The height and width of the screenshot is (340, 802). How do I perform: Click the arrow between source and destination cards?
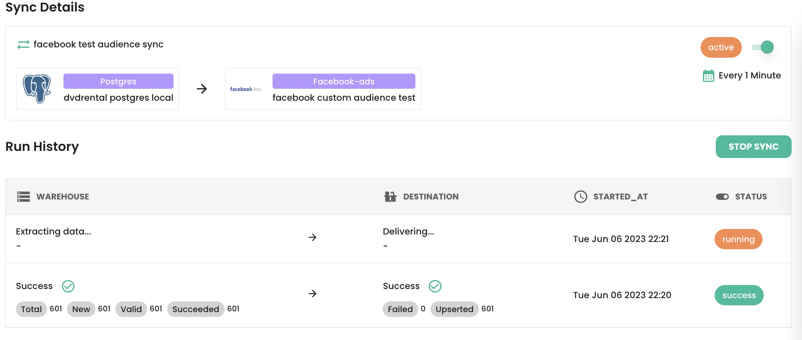(202, 88)
